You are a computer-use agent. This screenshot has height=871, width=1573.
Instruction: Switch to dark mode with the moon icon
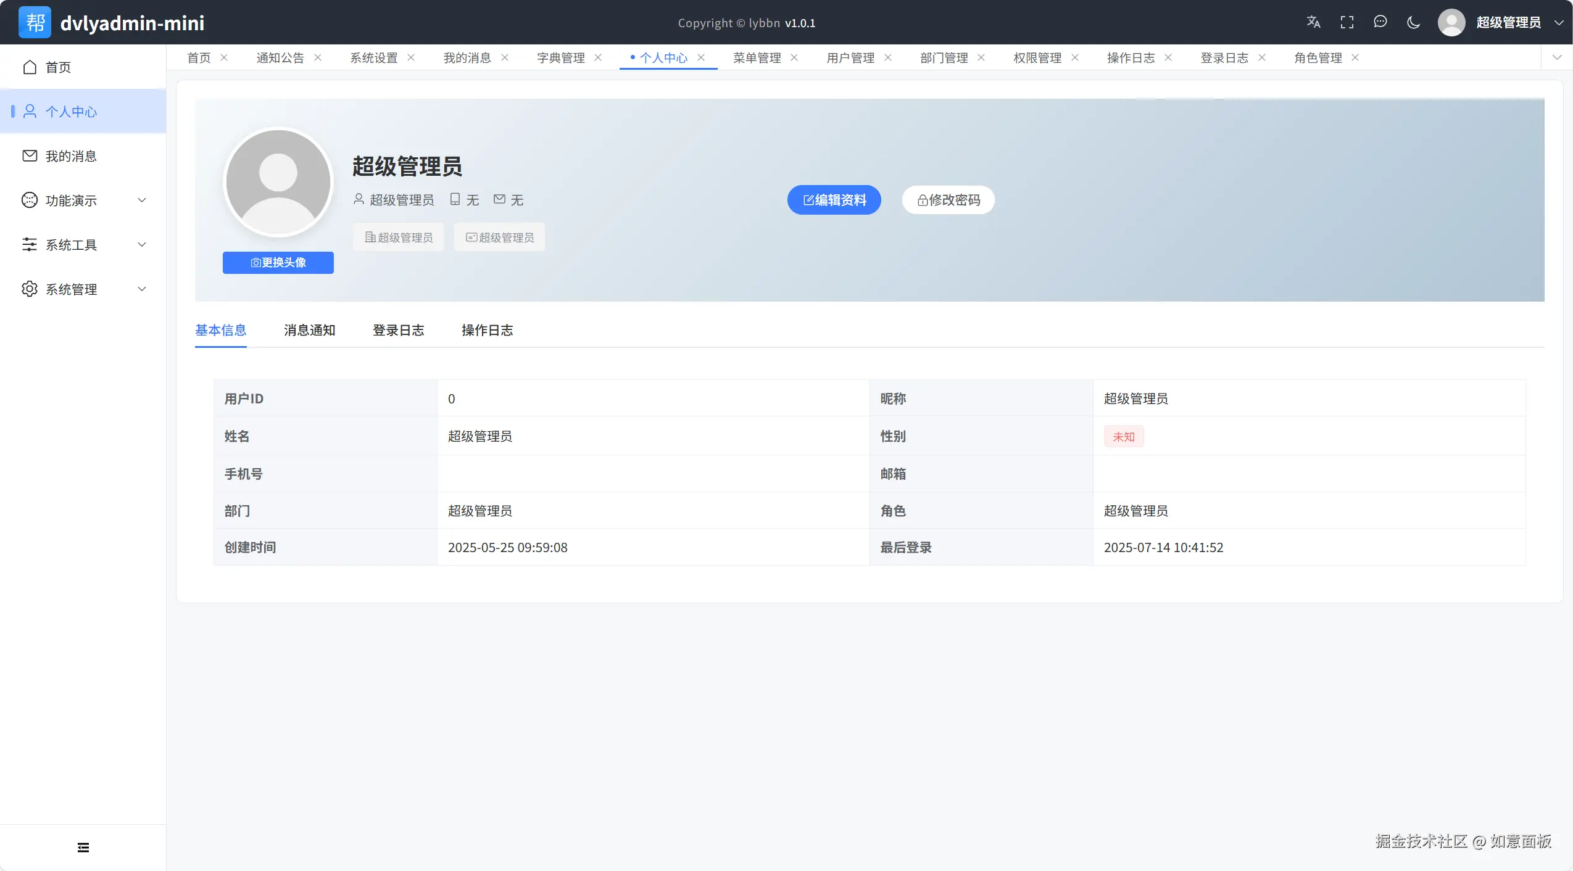[x=1413, y=22]
